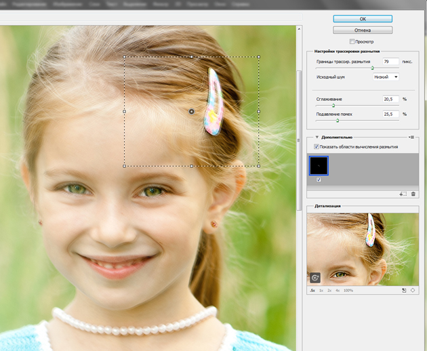Enable the Просмотр preview checkbox
Viewport: 427px width, 351px height.
(x=352, y=41)
